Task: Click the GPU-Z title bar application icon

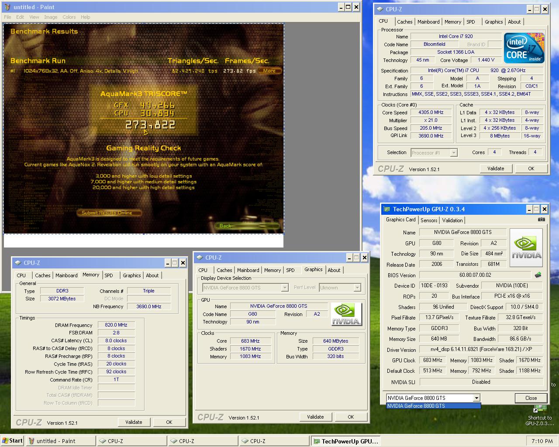Action: (x=387, y=209)
